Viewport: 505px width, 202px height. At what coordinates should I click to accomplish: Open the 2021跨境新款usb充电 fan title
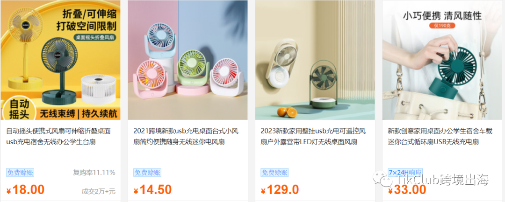pos(186,137)
